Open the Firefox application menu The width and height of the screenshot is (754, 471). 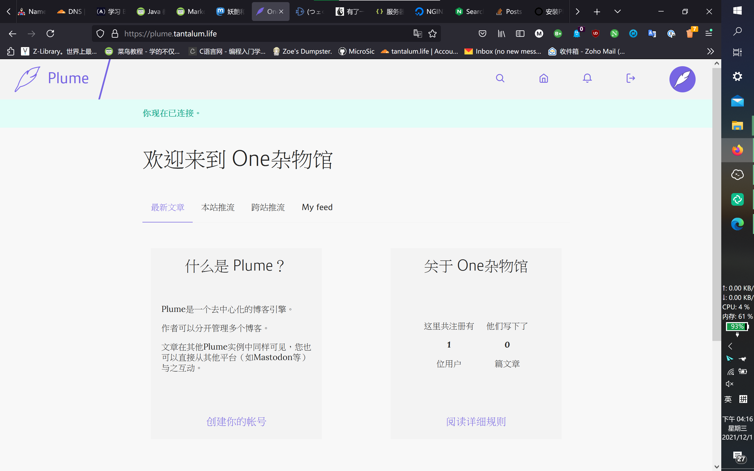tap(709, 33)
